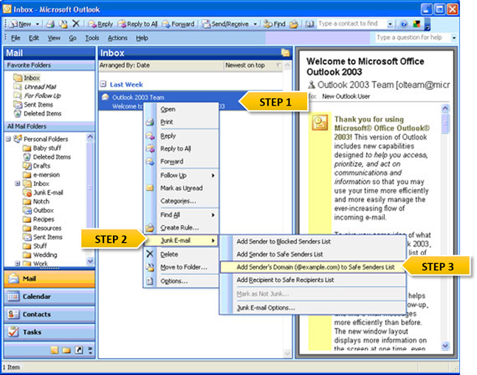Image resolution: width=477 pixels, height=375 pixels.
Task: Switch to the Tasks pane
Action: 49,331
